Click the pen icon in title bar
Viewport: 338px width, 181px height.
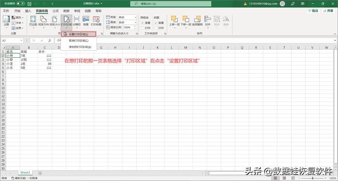point(293,4)
